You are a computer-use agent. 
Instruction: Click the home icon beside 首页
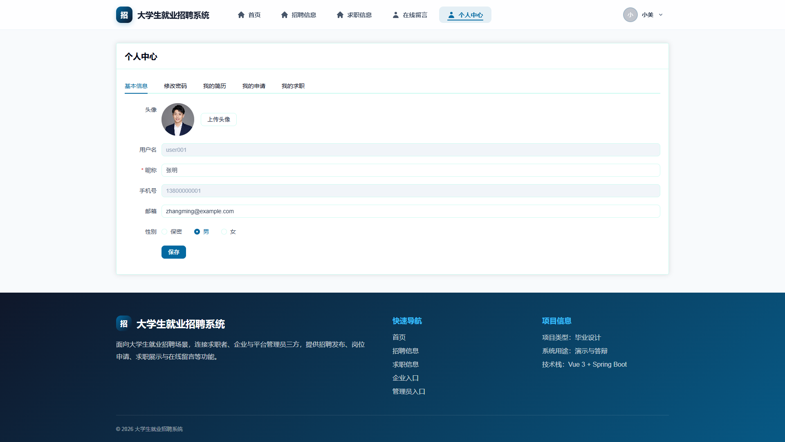(x=241, y=15)
